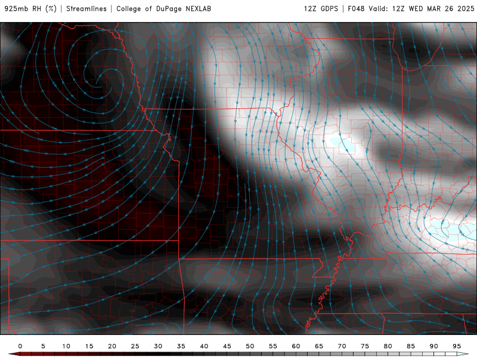This screenshot has width=477, height=357.
Task: Click the 40 label on the color scale
Action: (204, 346)
